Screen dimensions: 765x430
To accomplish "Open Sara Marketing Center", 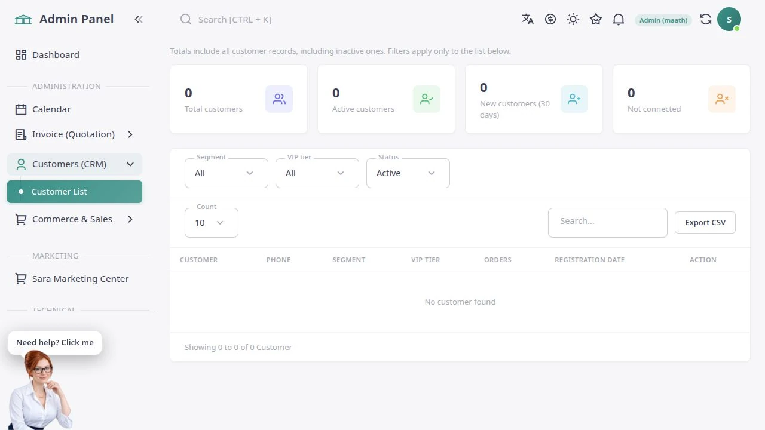I will click(75, 279).
